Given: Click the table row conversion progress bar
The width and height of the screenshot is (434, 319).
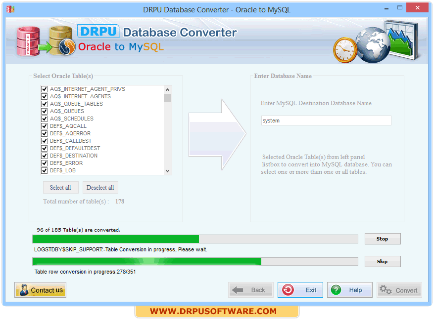Looking at the screenshot, I should tap(195, 261).
